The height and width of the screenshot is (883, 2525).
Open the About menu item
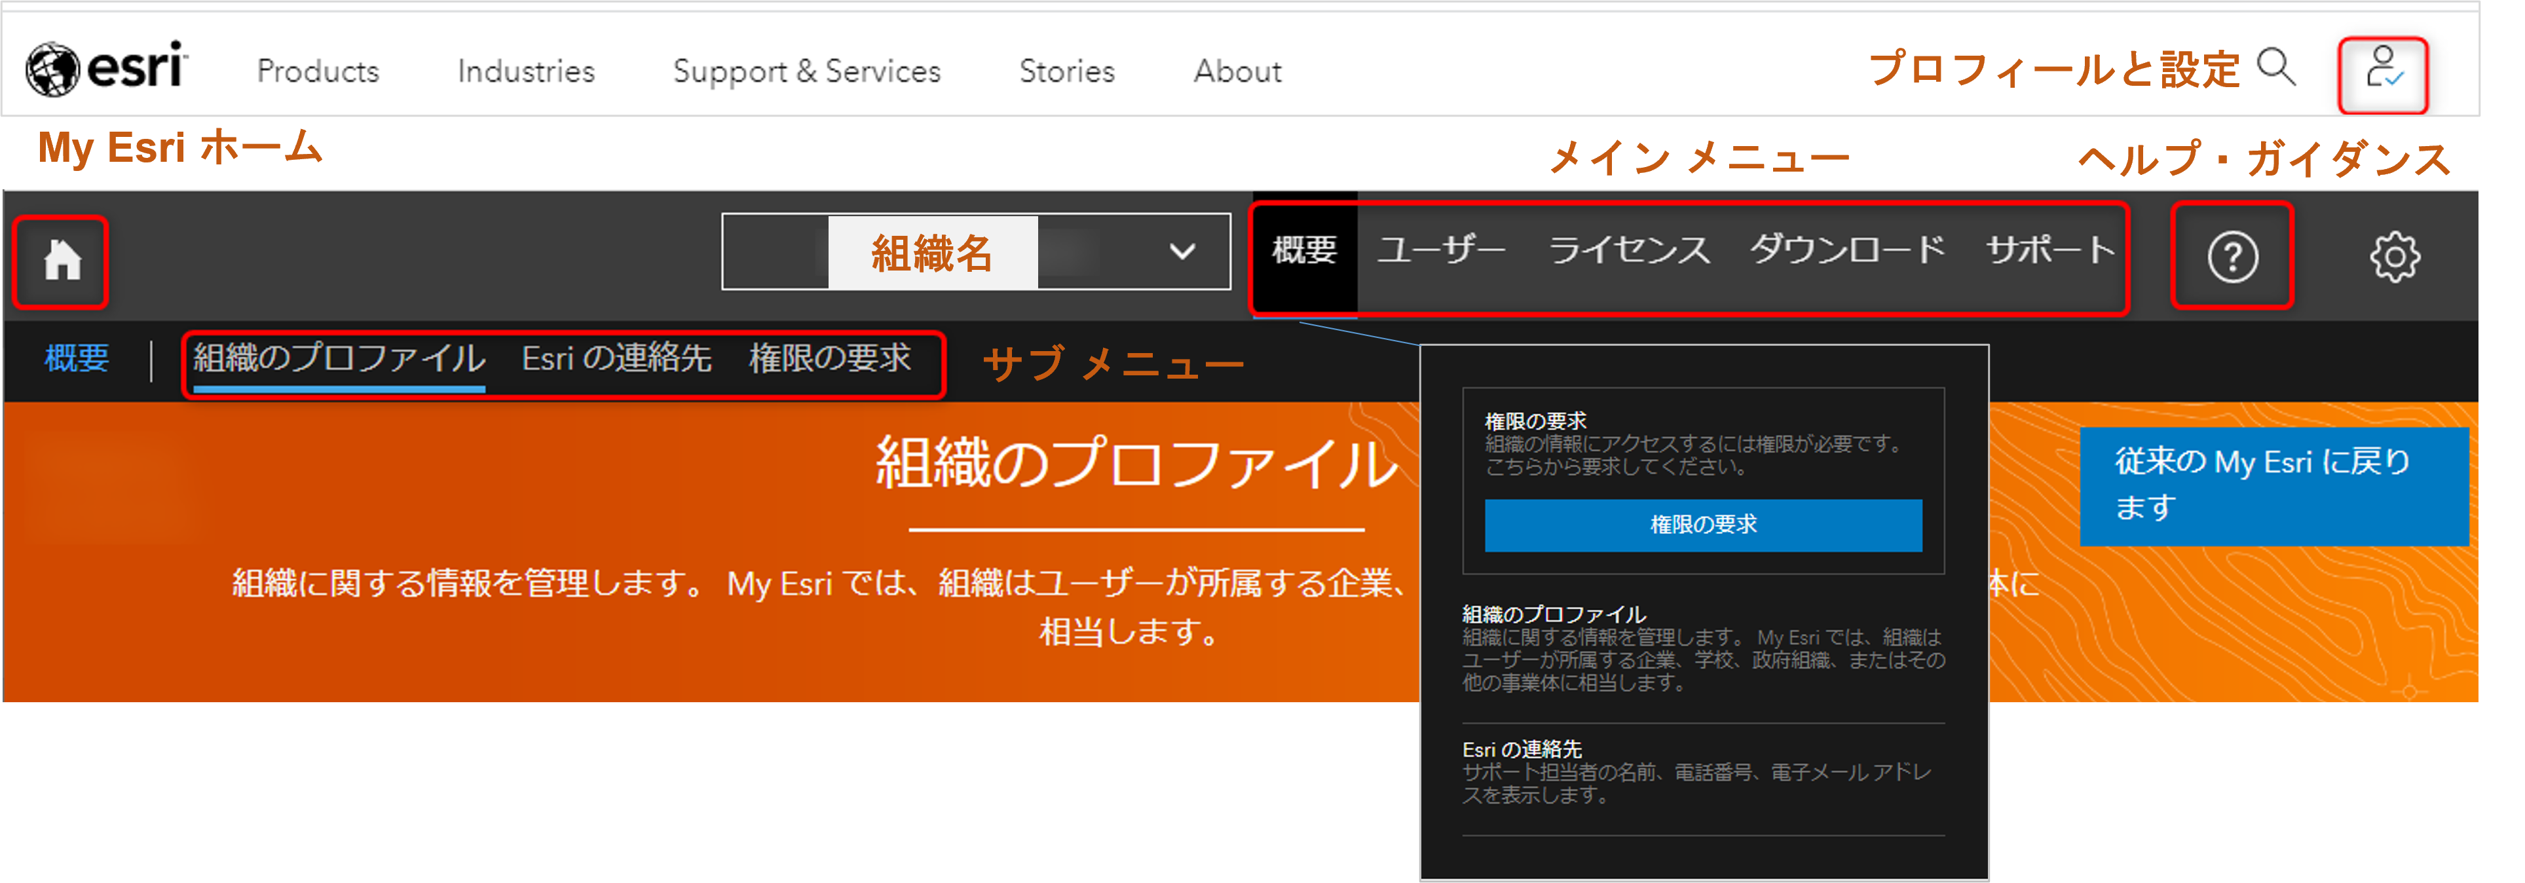(1237, 71)
